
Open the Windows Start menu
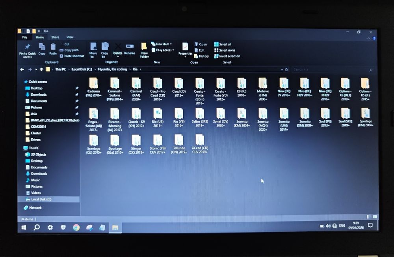pos(24,227)
